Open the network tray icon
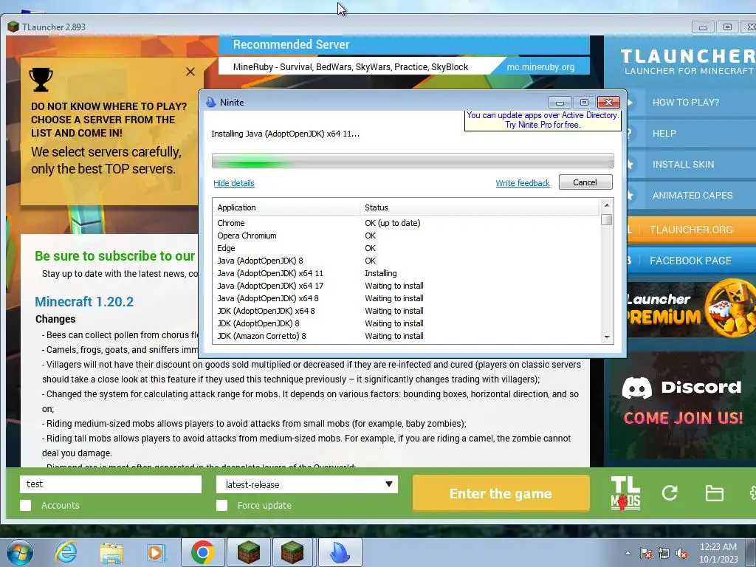The height and width of the screenshot is (567, 756). (664, 553)
